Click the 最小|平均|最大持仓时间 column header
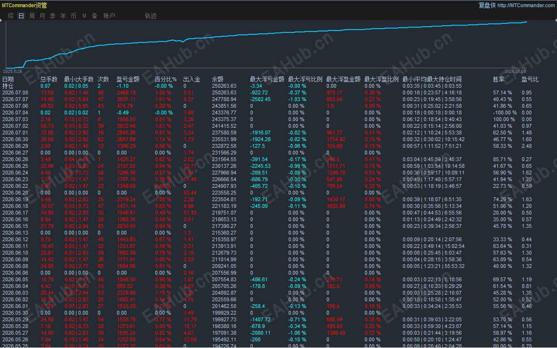Image resolution: width=557 pixels, height=348 pixels. click(x=432, y=79)
